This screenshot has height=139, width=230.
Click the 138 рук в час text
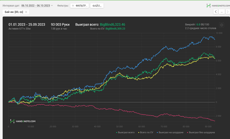tap(59, 29)
